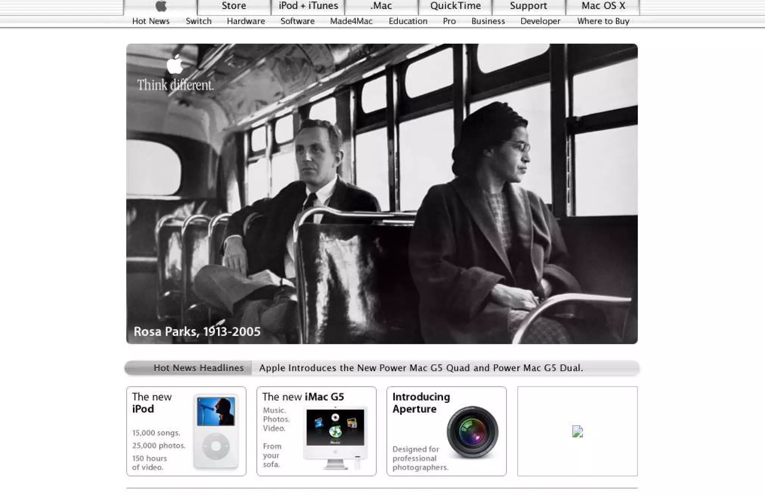Open the QuickTime tab
The width and height of the screenshot is (765, 495).
pos(455,6)
